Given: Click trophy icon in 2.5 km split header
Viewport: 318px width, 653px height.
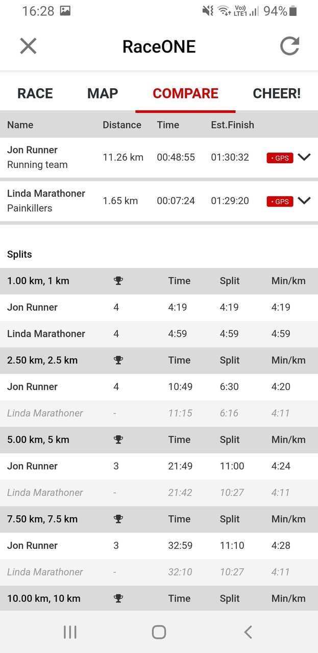Looking at the screenshot, I should (x=118, y=360).
